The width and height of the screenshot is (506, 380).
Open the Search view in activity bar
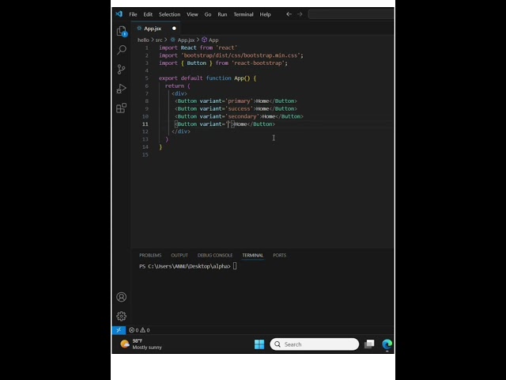(x=122, y=50)
